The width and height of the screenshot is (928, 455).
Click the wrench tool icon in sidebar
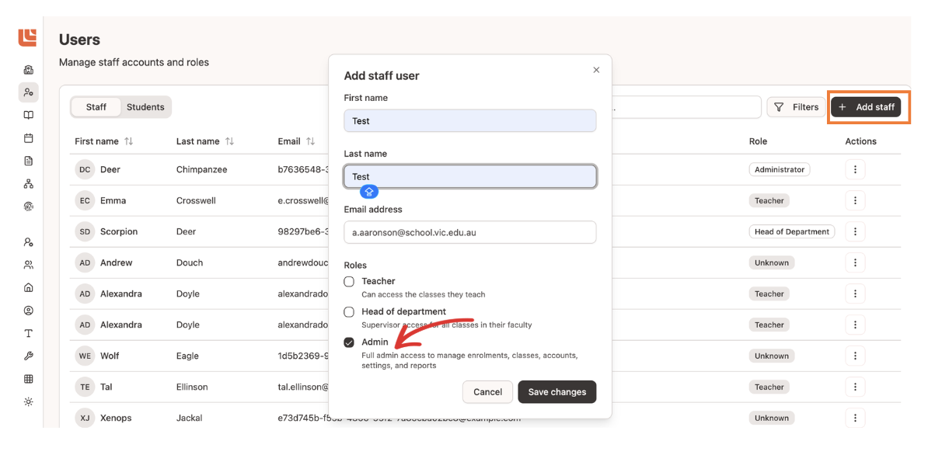pos(29,356)
